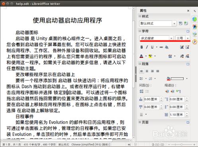
Task: Decrease paragraph spacing icon
Action: click(147, 91)
